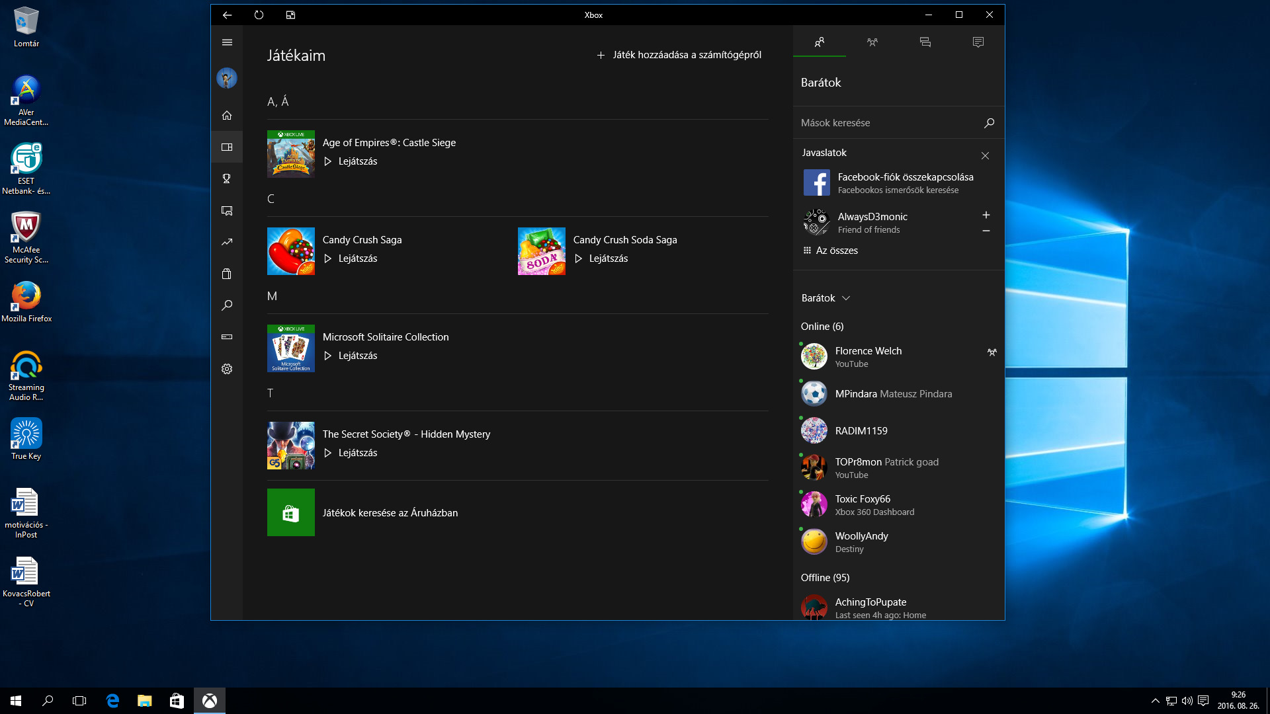Go to Home in Xbox sidebar
This screenshot has height=714, width=1270.
227,115
